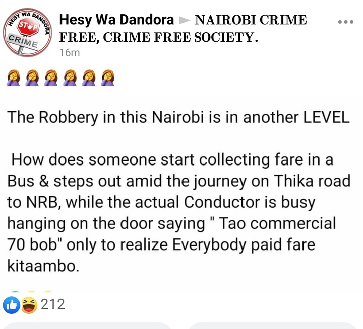Click the word LEVEL in the post
The height and width of the screenshot is (329, 363).
(326, 117)
